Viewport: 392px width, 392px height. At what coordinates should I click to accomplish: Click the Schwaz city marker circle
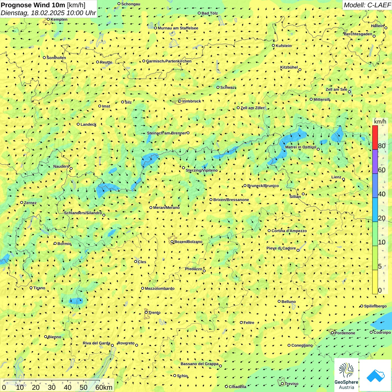click(x=218, y=87)
